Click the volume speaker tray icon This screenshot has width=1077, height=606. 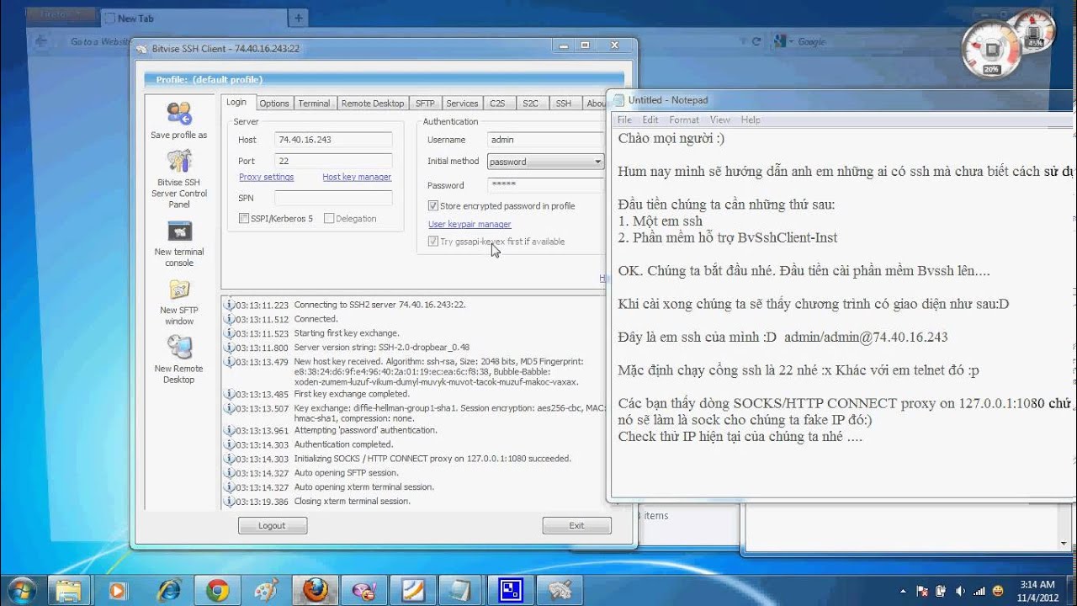point(960,591)
